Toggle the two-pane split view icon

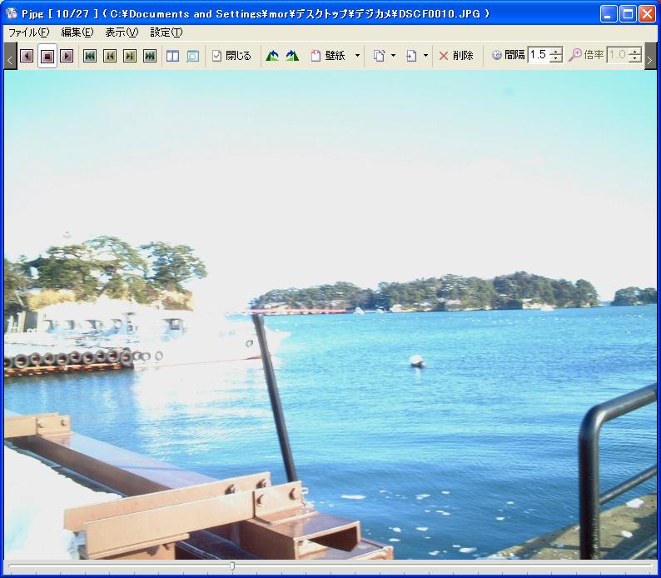click(172, 56)
